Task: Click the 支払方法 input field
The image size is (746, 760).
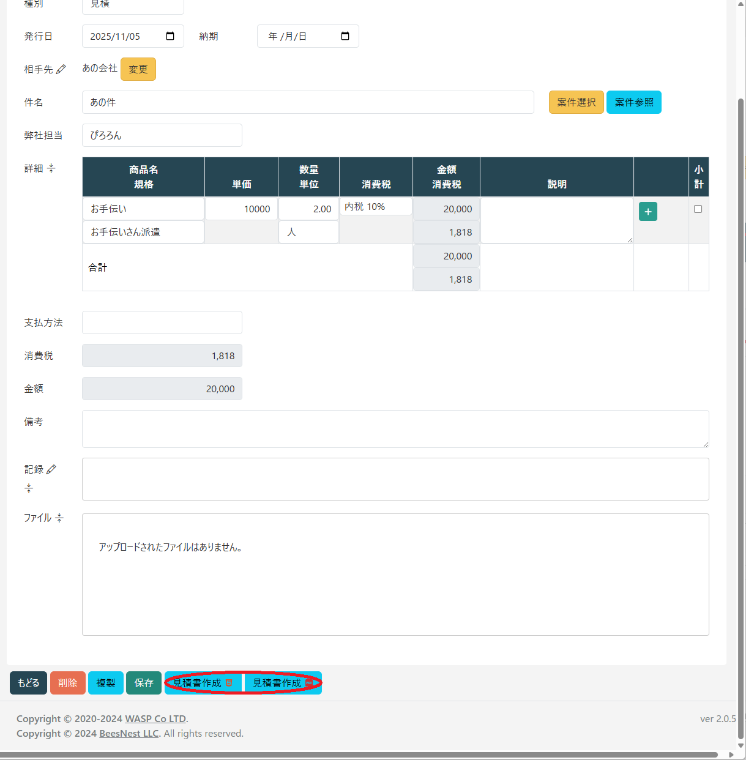Action: coord(162,322)
